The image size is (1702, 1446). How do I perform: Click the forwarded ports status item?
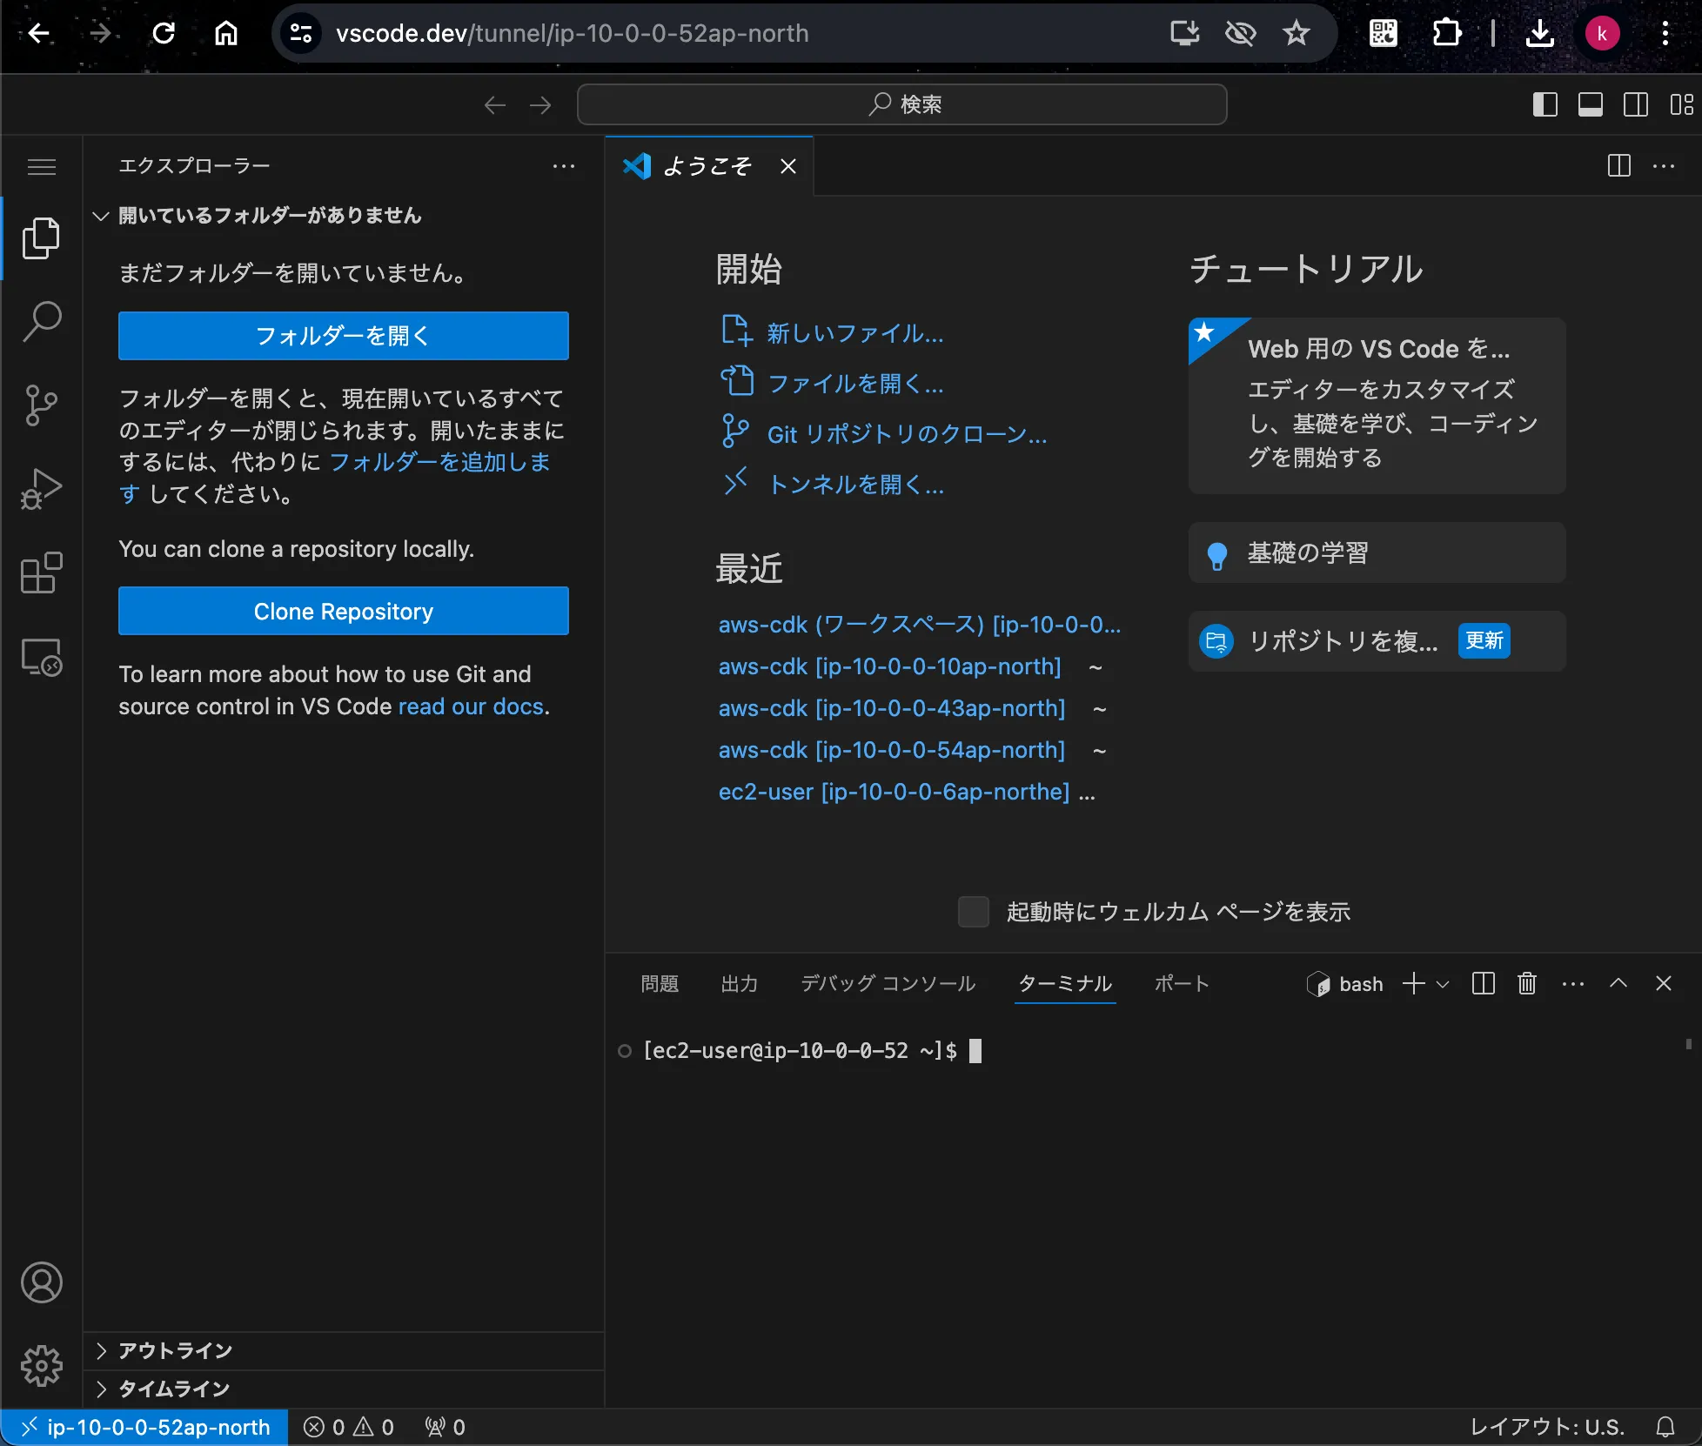pos(445,1427)
